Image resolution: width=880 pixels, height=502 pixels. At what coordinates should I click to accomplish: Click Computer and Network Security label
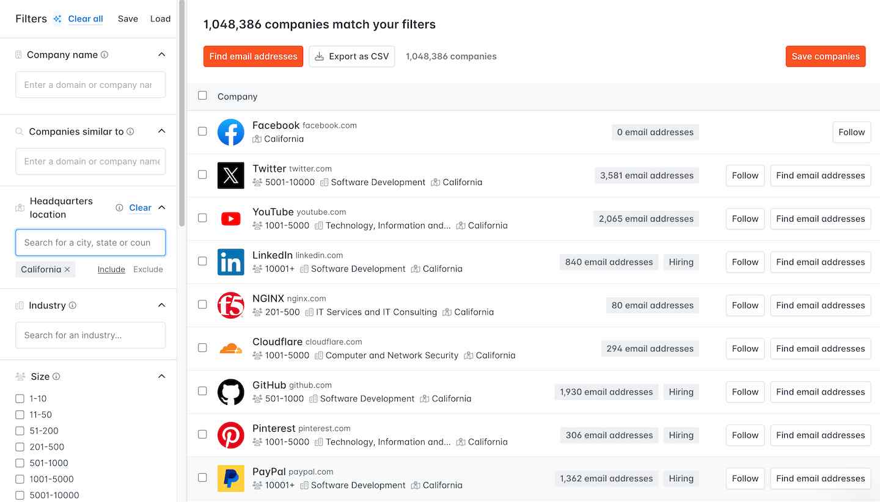click(392, 355)
